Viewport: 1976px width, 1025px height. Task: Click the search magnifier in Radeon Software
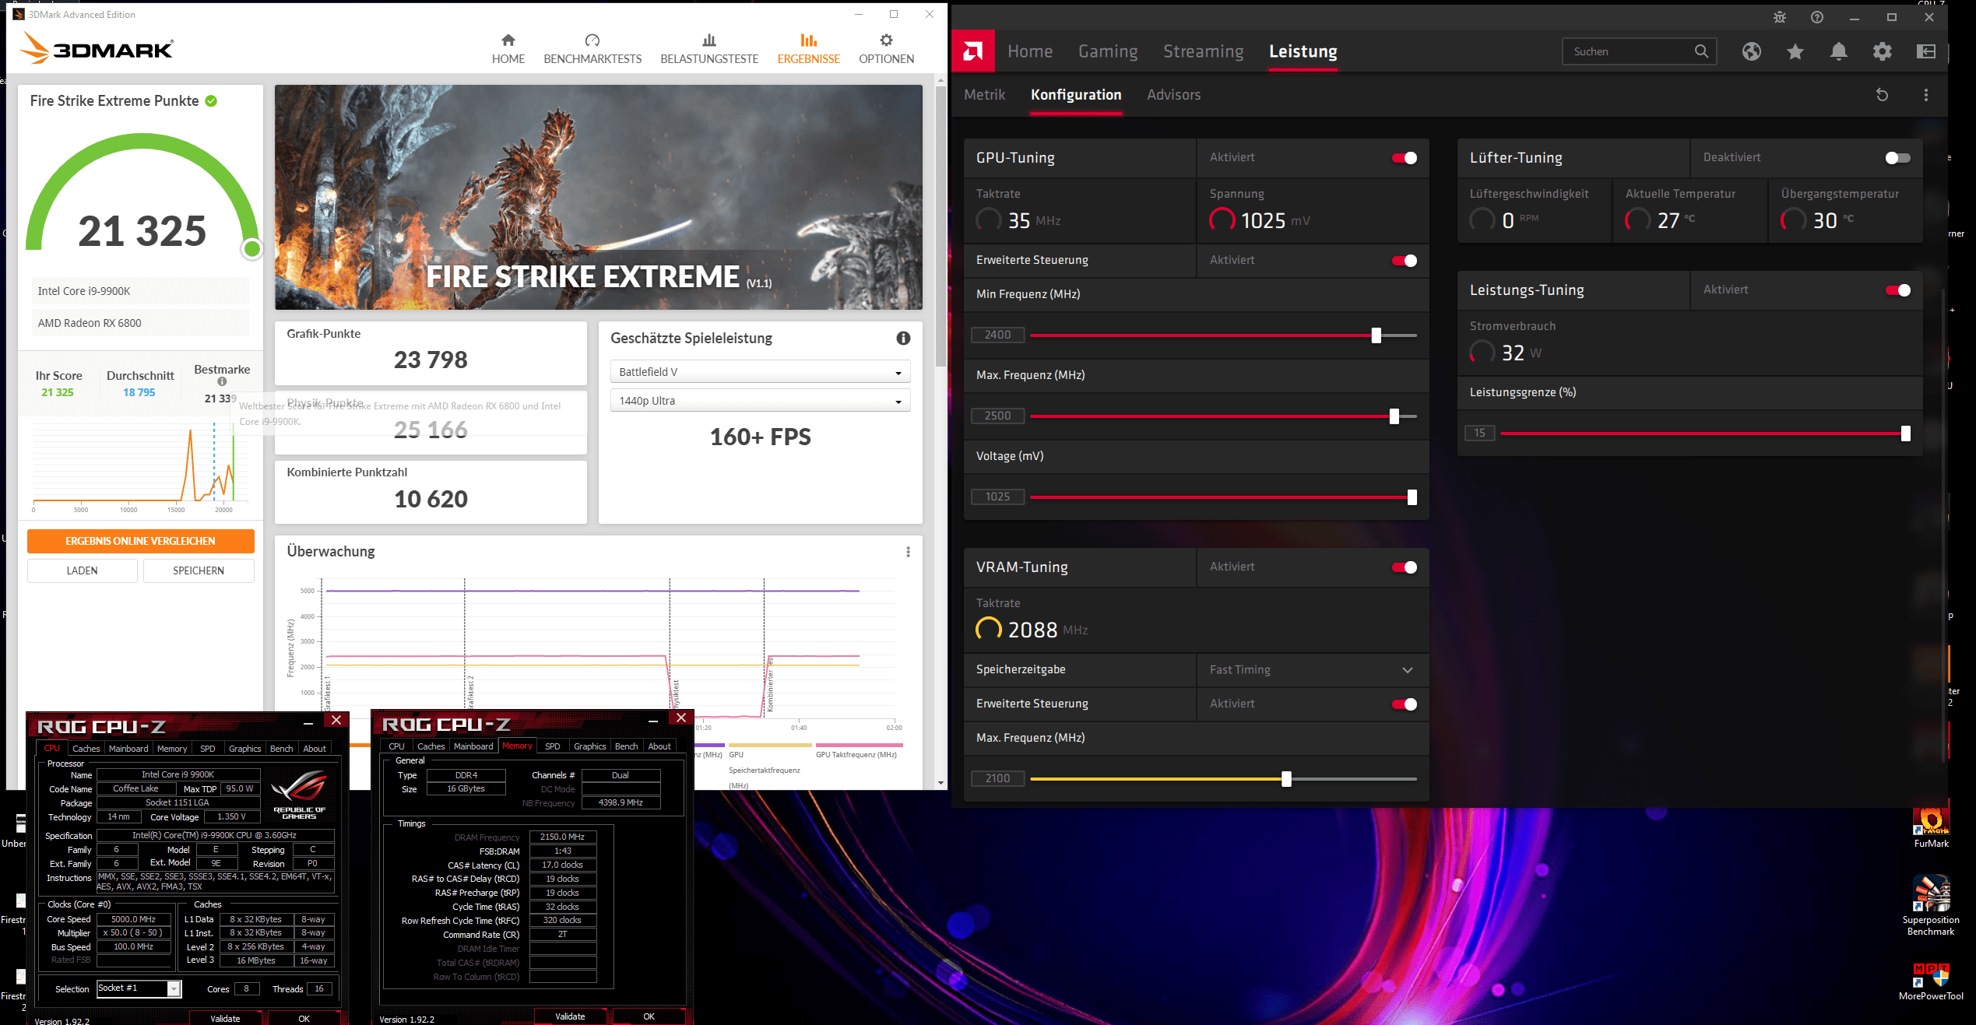tap(1701, 51)
